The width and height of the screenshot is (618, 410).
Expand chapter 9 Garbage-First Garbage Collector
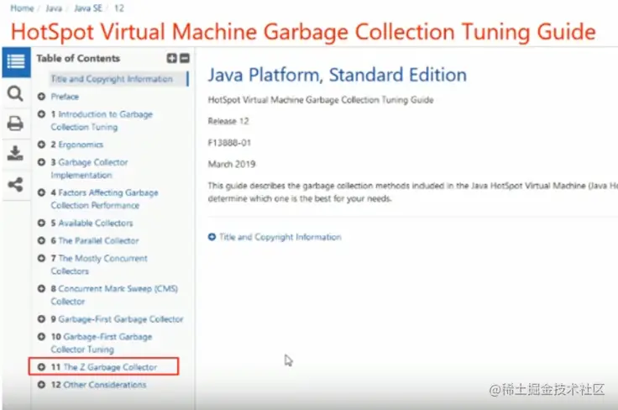click(41, 319)
